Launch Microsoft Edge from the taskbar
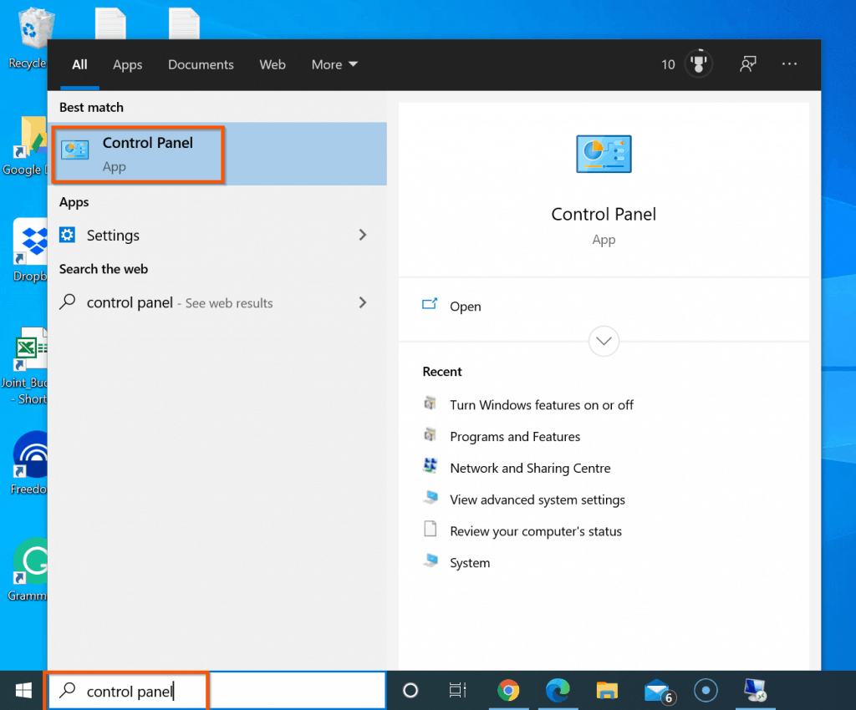 coord(558,691)
